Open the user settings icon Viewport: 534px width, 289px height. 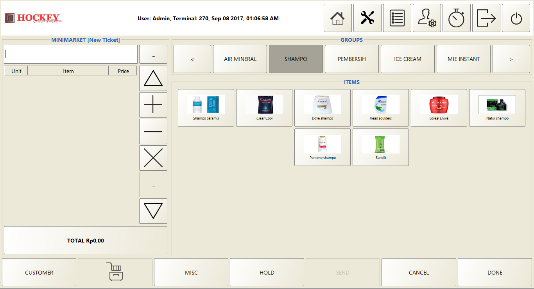point(427,18)
